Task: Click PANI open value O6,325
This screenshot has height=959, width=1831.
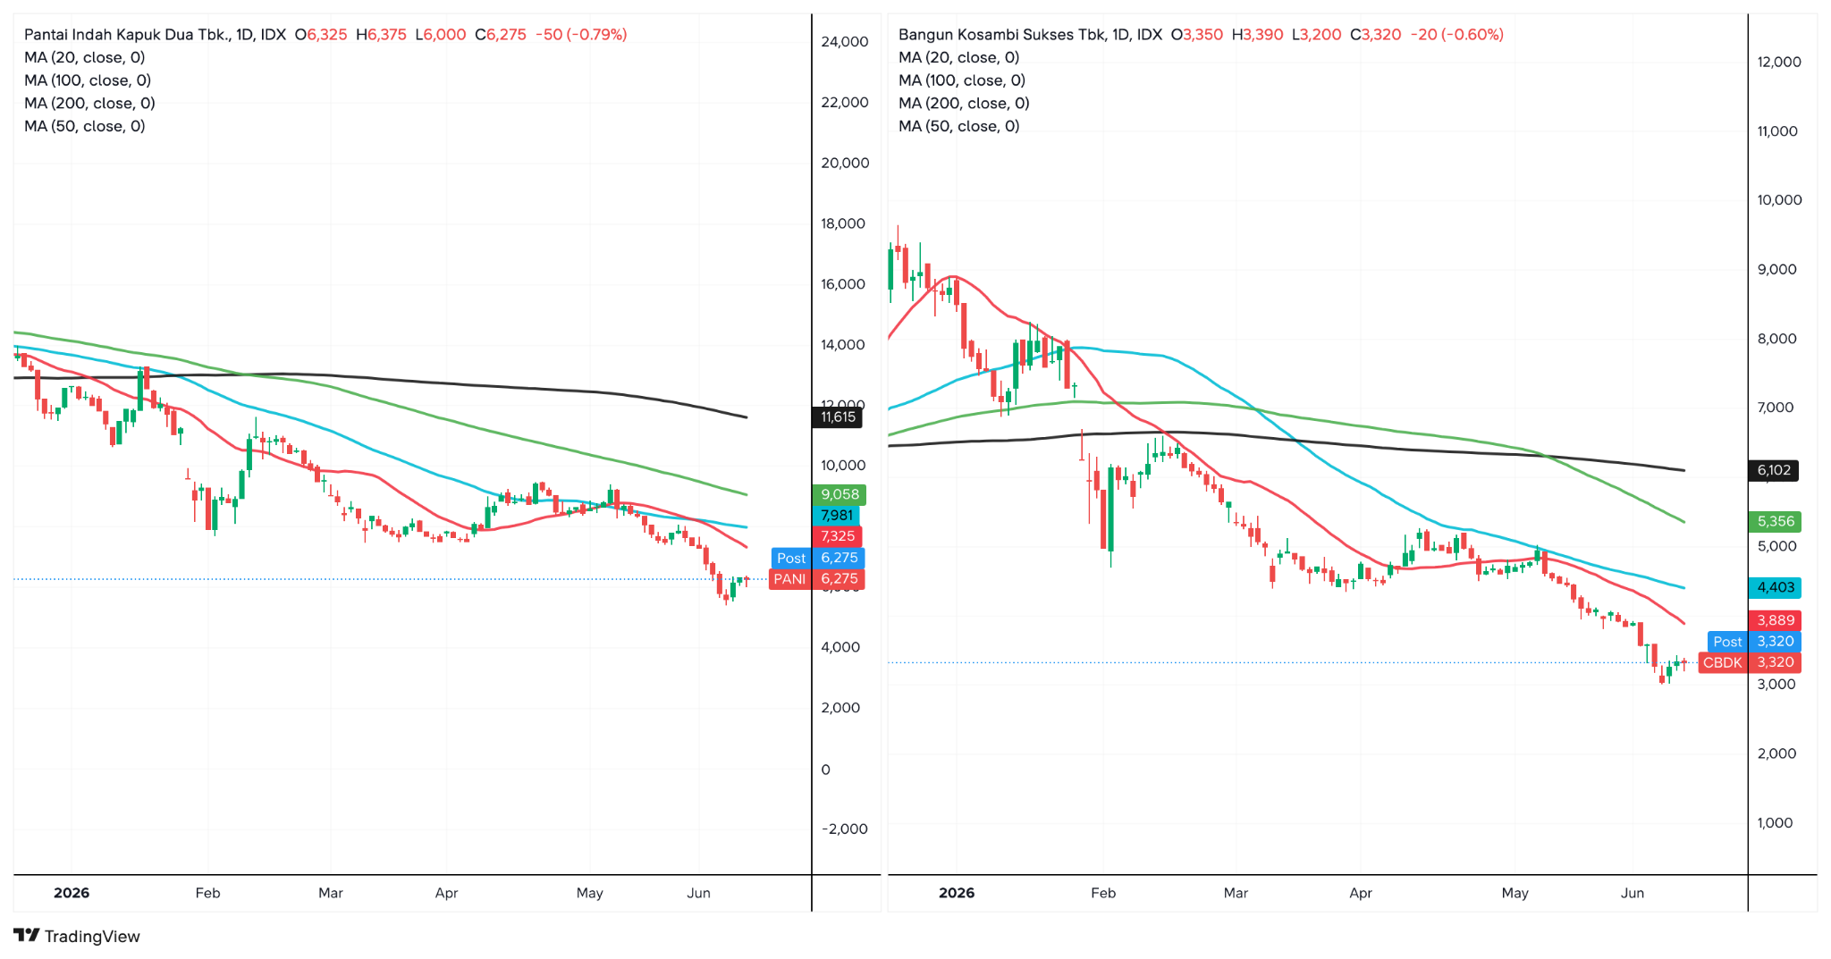Action: tap(321, 35)
